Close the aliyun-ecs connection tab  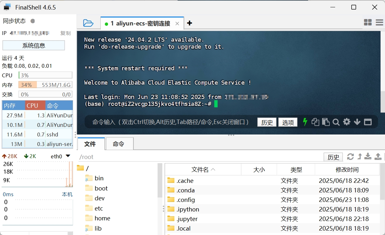[x=177, y=24]
